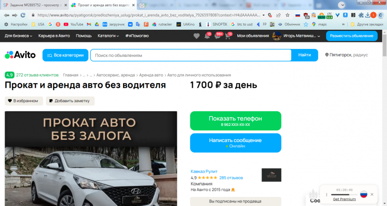Open Все категории button
The height and width of the screenshot is (206, 387).
(x=66, y=55)
